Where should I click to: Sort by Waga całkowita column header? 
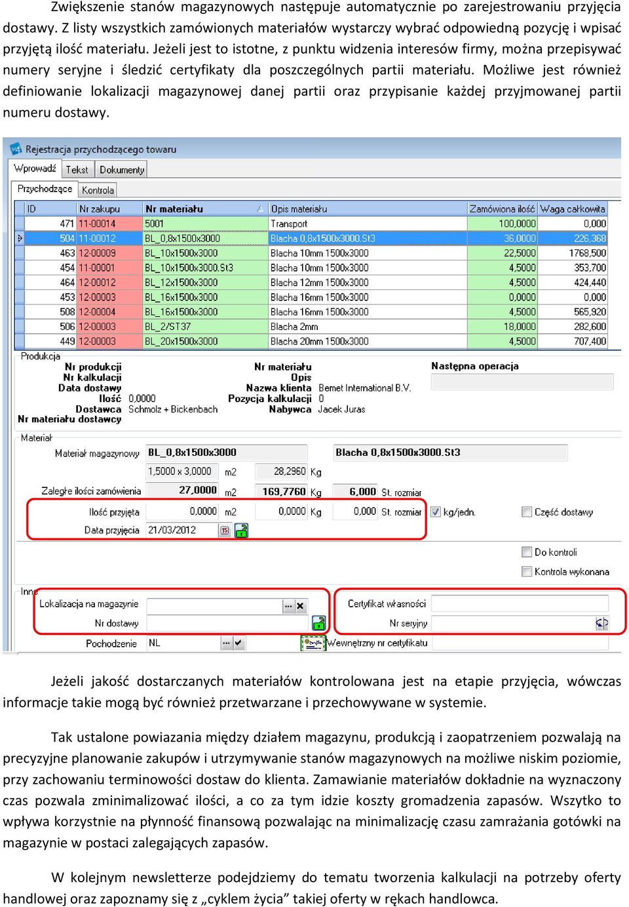573,209
